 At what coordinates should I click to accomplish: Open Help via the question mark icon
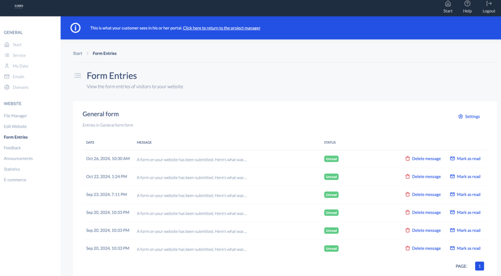click(467, 4)
